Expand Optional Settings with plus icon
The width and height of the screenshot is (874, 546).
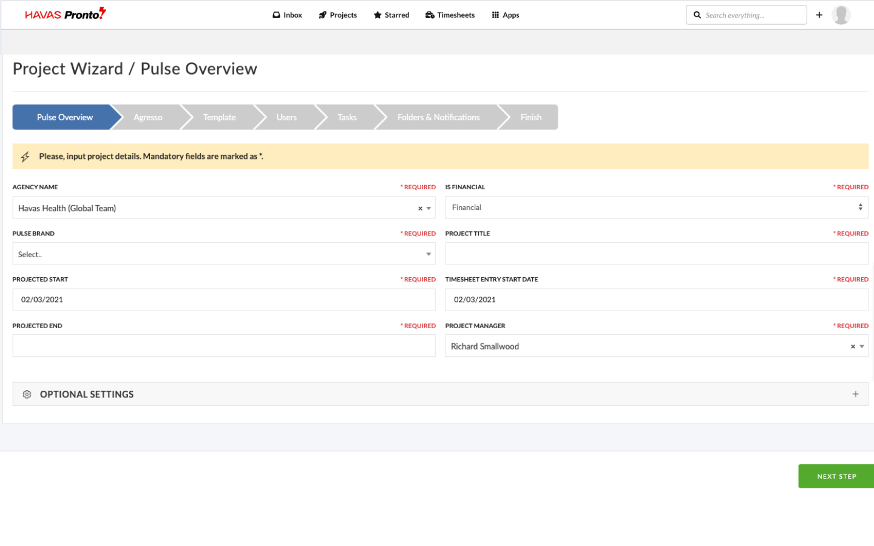pos(856,394)
